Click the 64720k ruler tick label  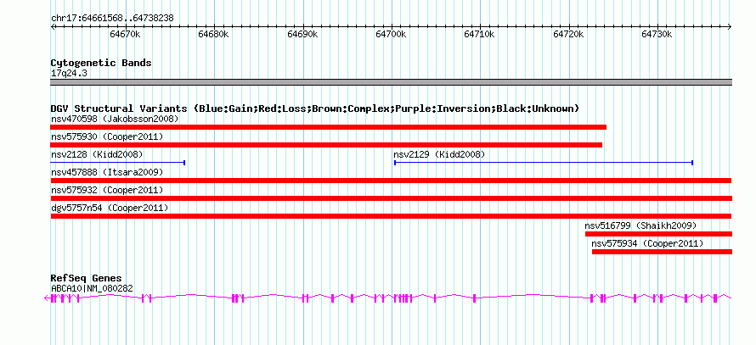pyautogui.click(x=568, y=34)
